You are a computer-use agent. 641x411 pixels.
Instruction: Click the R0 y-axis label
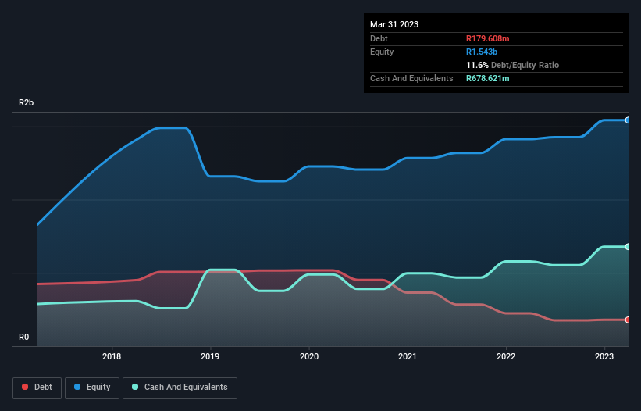point(24,338)
